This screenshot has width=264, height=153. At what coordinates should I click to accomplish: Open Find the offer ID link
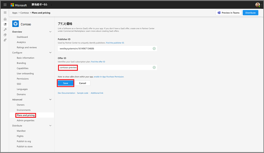coord(98,62)
